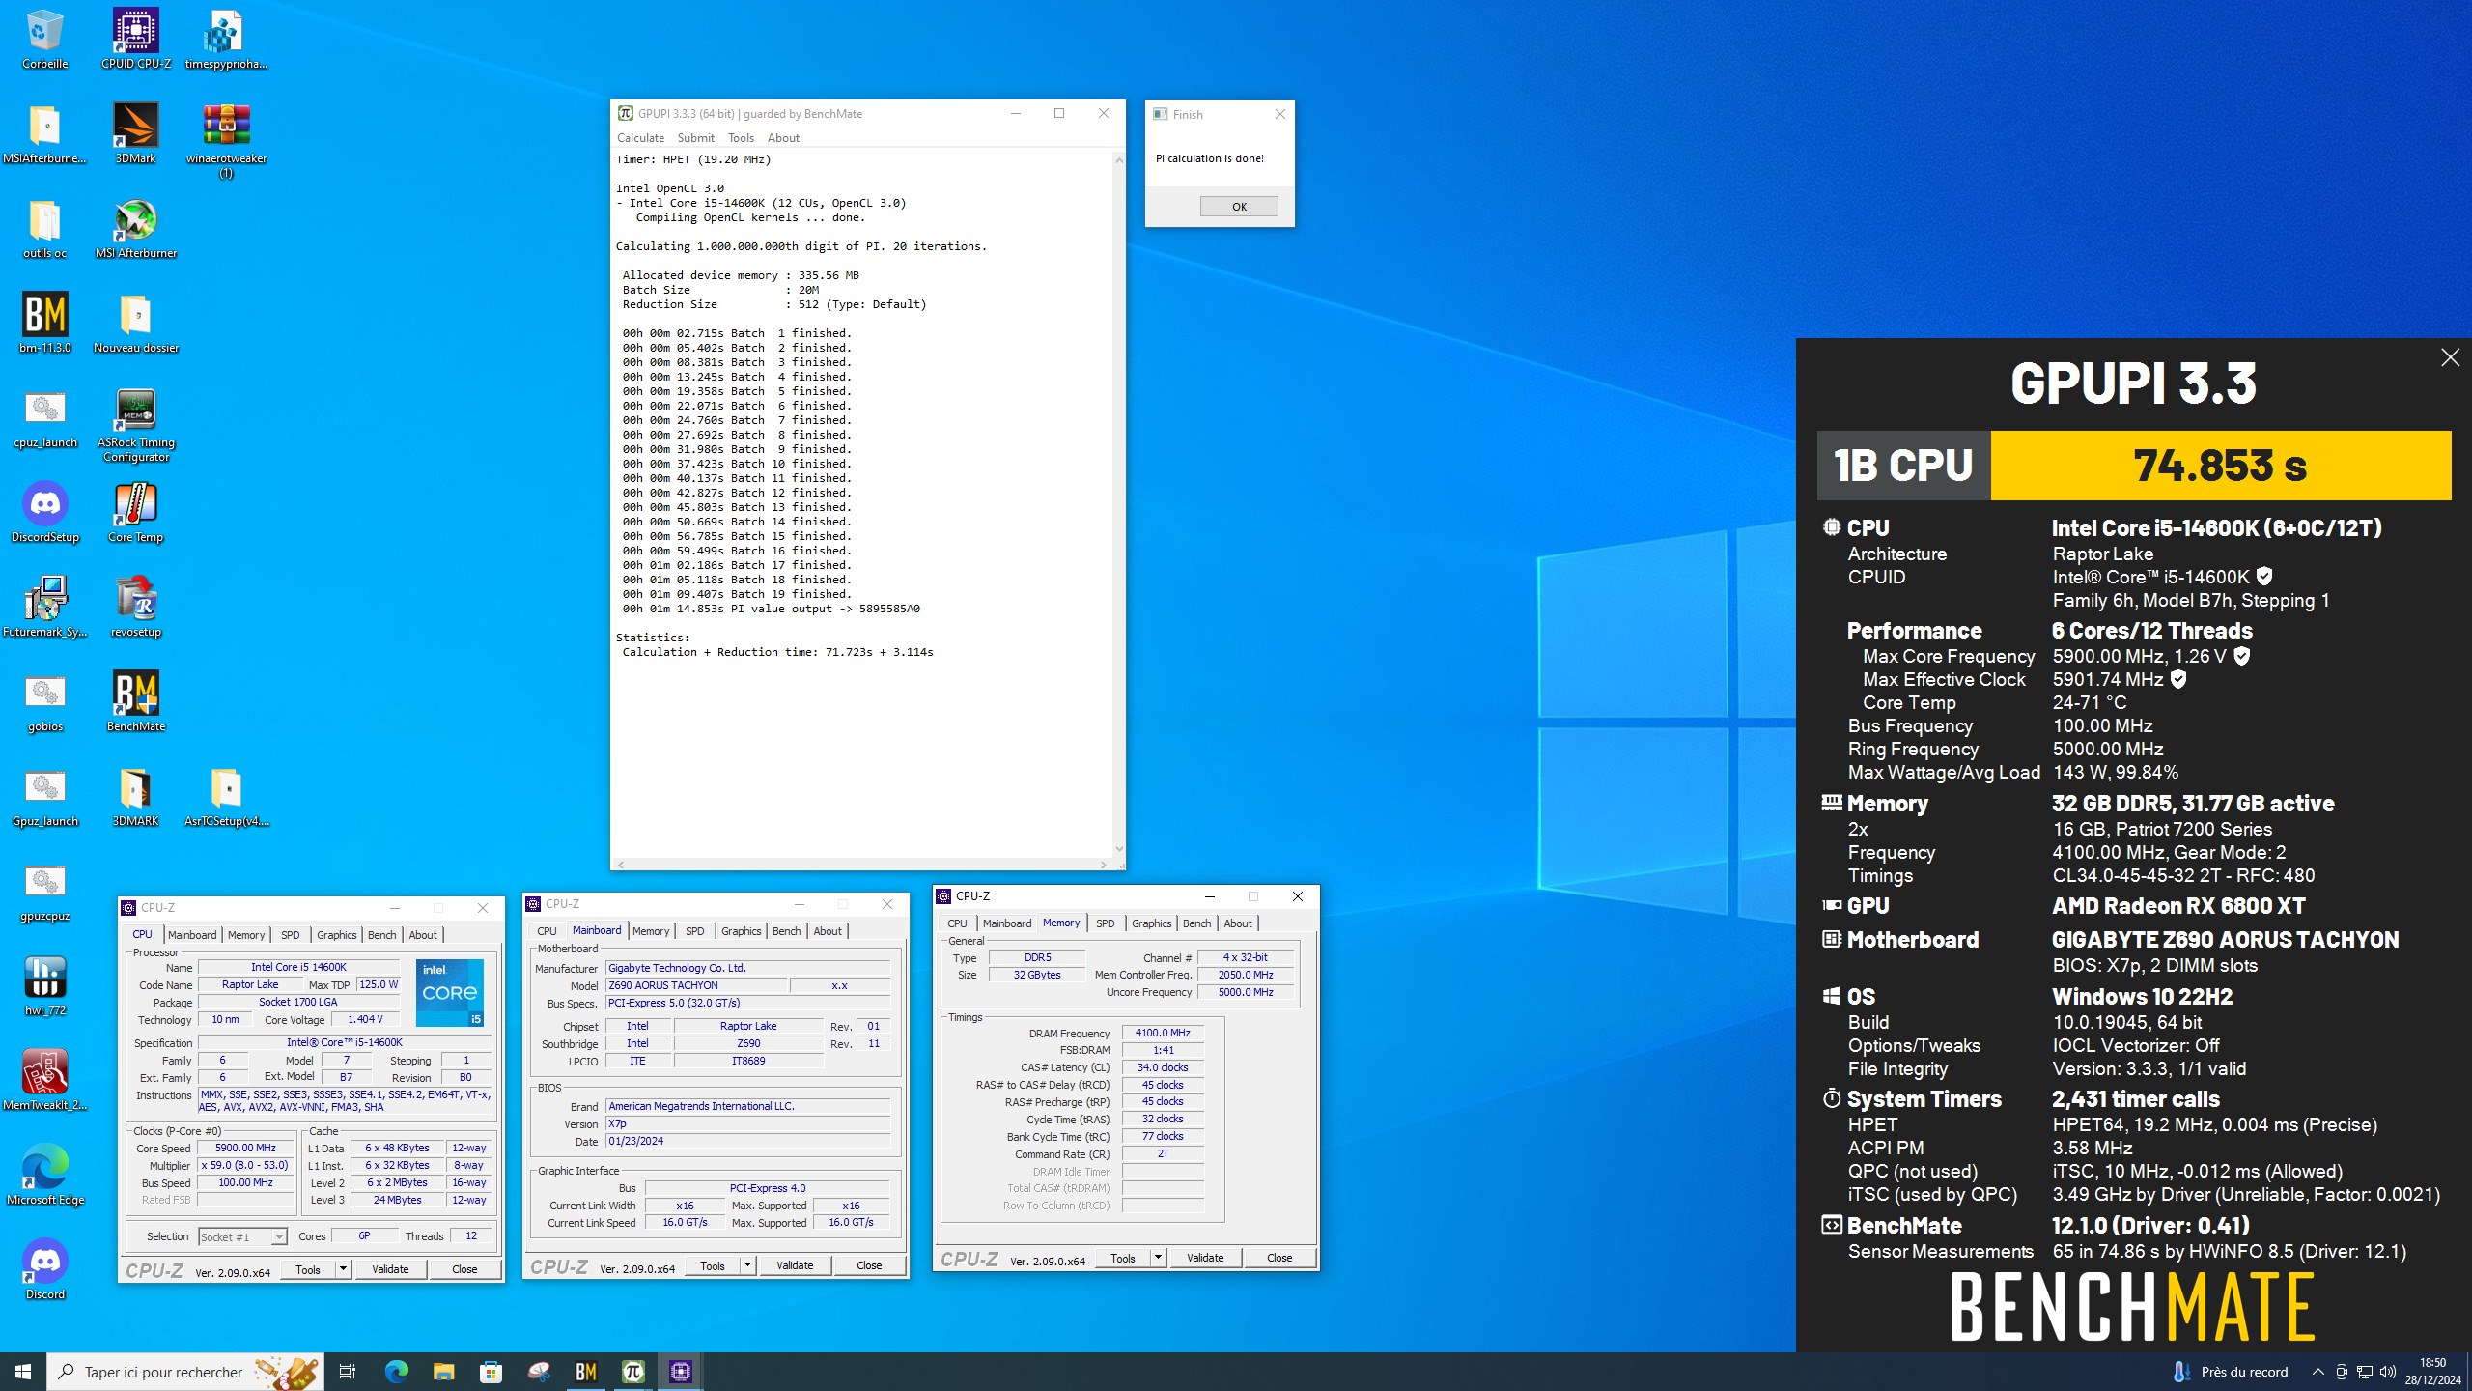Open the Microsoft Store taskbar icon
This screenshot has width=2472, height=1391.
coord(491,1372)
